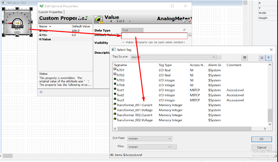Confirm tag selection with OK

coord(261,139)
